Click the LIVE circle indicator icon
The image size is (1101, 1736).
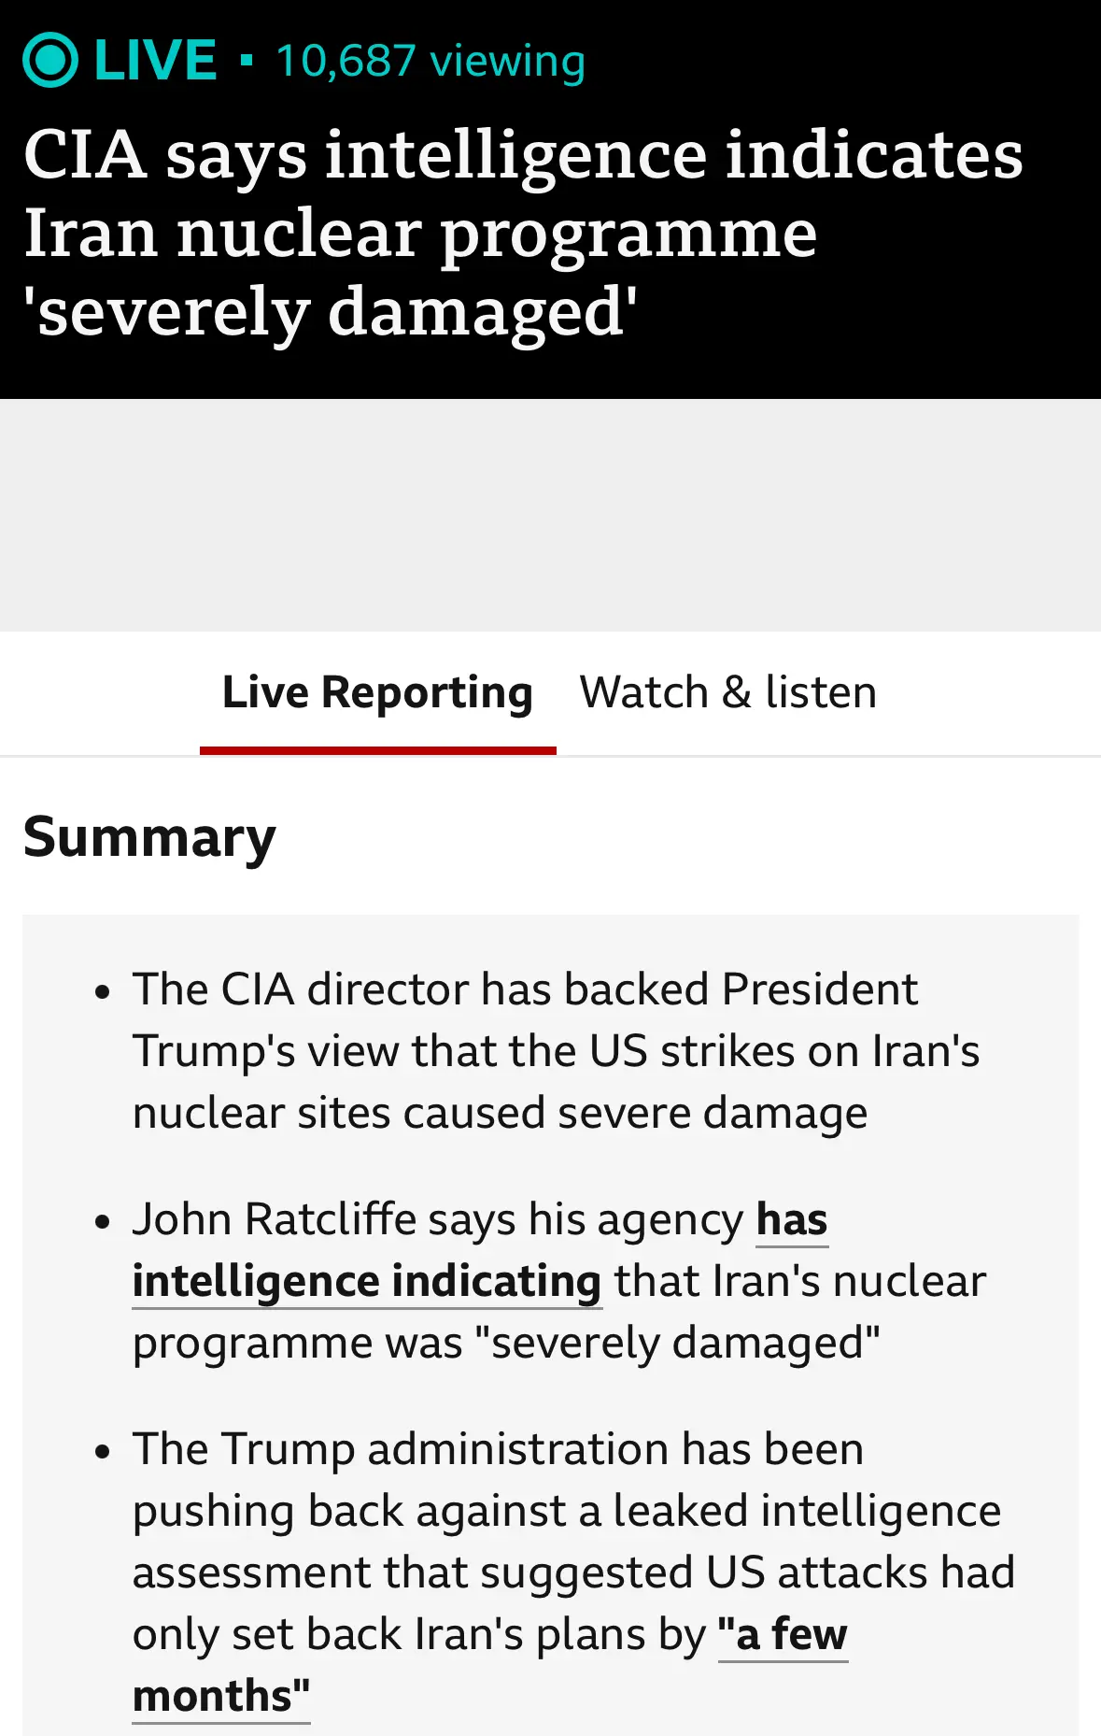click(x=49, y=61)
